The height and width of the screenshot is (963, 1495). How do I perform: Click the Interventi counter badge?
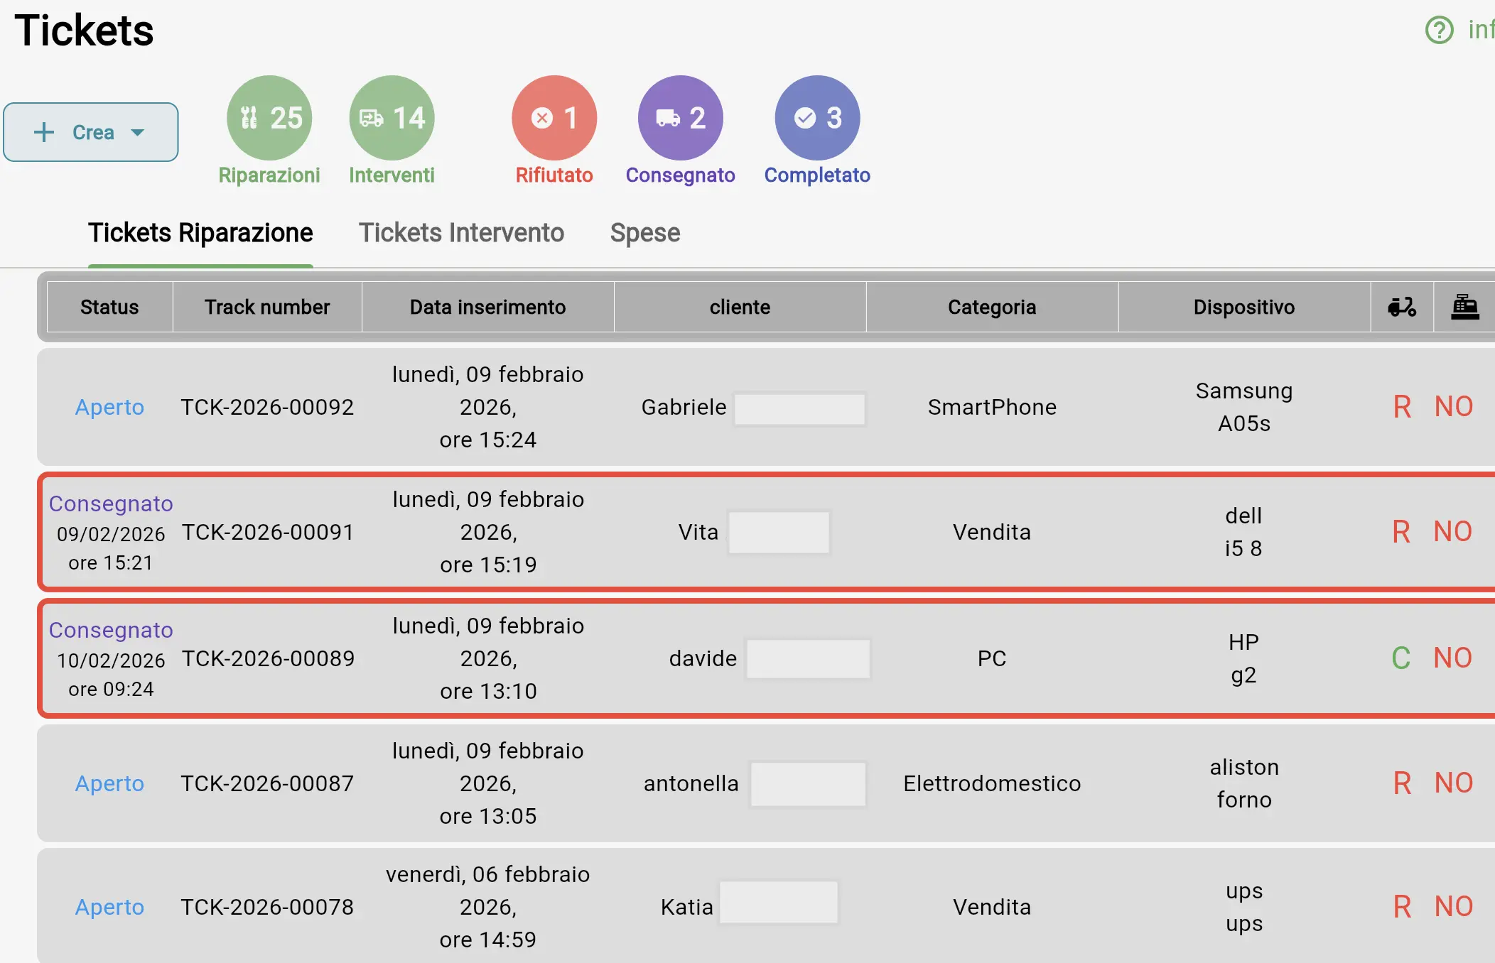click(x=392, y=117)
